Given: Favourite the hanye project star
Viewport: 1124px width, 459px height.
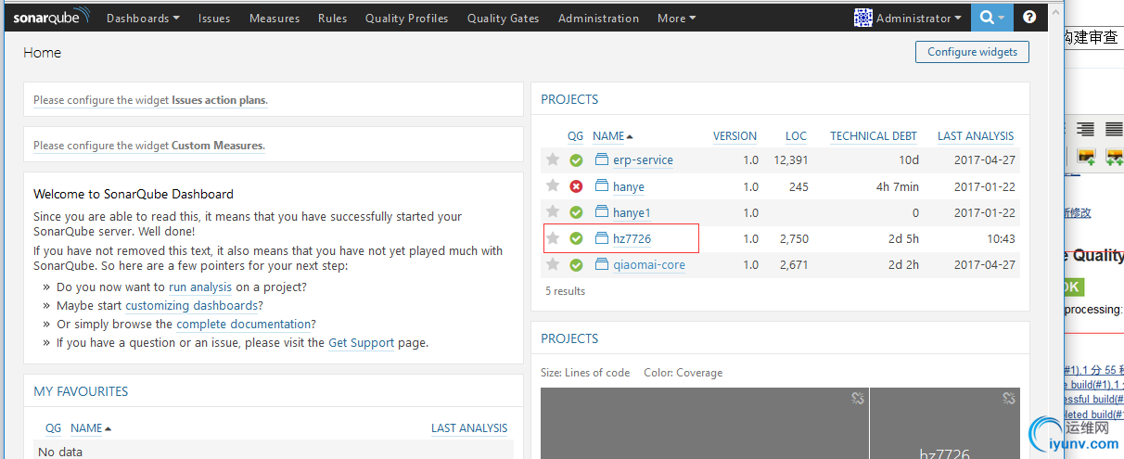Looking at the screenshot, I should (553, 186).
